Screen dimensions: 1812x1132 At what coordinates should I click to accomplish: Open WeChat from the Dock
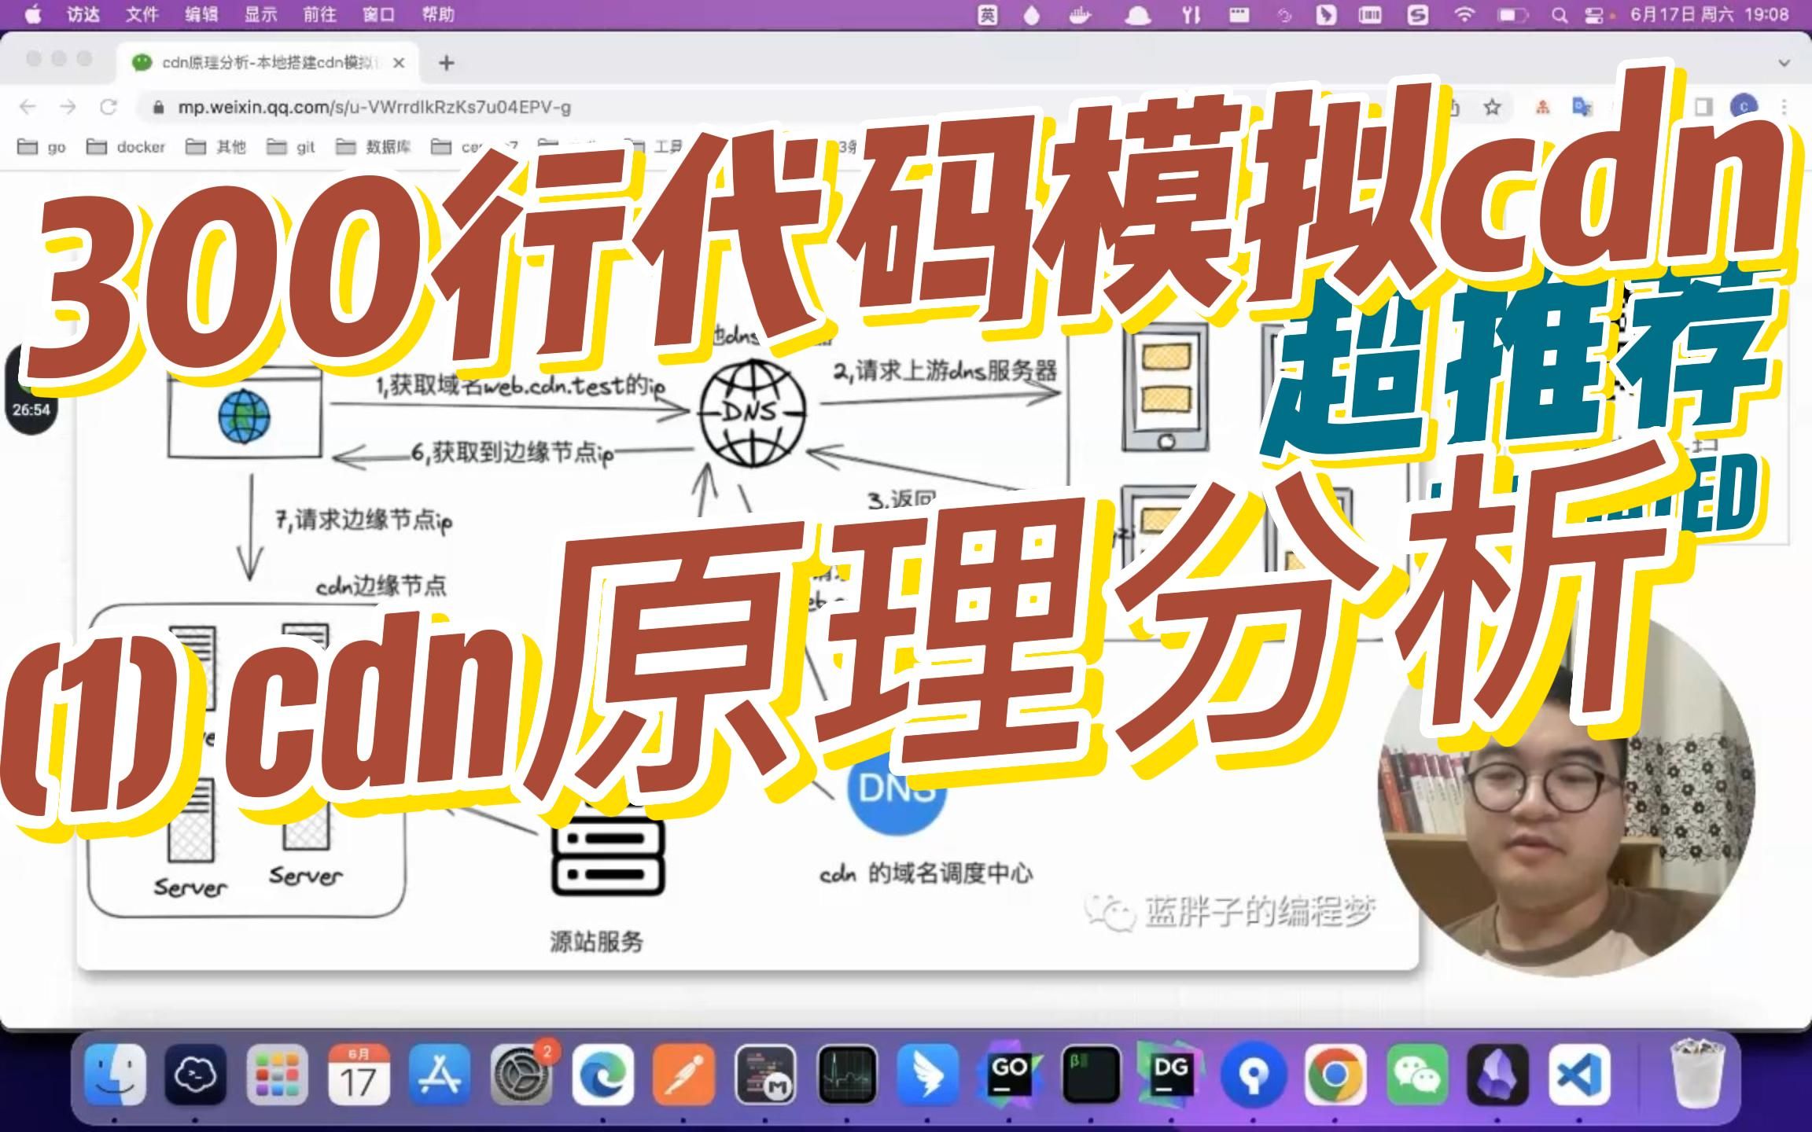tap(1416, 1075)
